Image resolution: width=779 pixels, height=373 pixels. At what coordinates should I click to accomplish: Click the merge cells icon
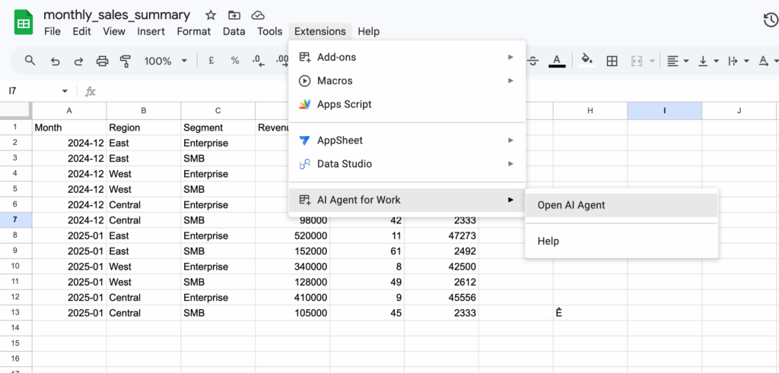pyautogui.click(x=637, y=61)
